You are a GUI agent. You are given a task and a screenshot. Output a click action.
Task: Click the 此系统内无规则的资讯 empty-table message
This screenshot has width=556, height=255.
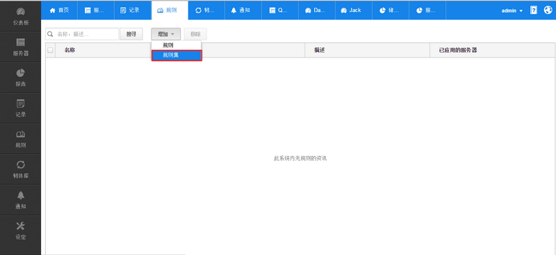300,159
